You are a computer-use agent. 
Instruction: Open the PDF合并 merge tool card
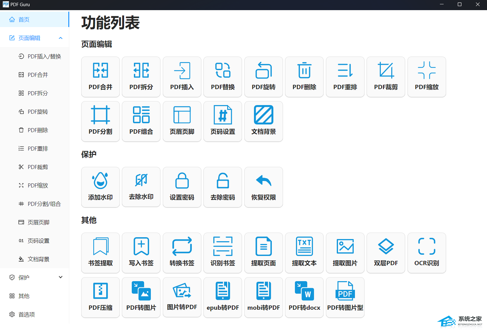tap(100, 77)
